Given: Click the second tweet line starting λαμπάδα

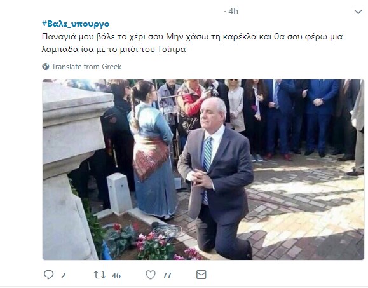Looking at the screenshot, I should 114,50.
